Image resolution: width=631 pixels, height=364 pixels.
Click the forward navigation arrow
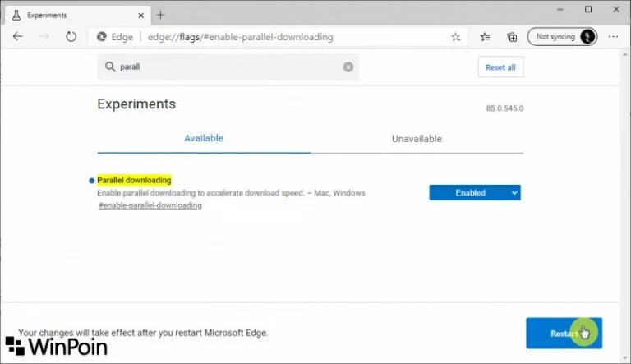pos(44,37)
